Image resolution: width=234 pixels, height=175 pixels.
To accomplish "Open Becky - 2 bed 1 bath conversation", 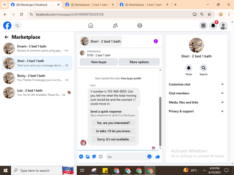I will (37, 78).
